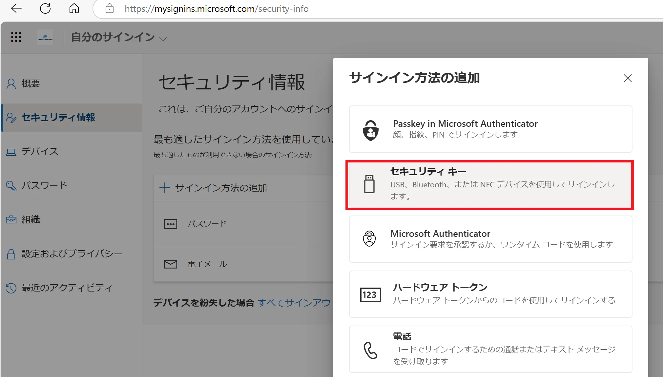Click the デバイスを紛失した場合 text
Image resolution: width=663 pixels, height=377 pixels.
tap(204, 303)
